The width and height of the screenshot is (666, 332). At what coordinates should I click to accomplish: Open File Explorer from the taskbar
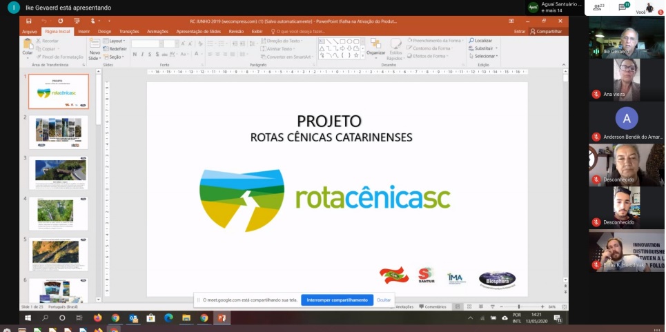coord(186,318)
